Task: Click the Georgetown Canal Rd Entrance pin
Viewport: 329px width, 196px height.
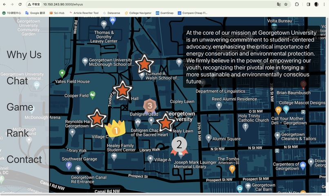Action: click(x=78, y=170)
